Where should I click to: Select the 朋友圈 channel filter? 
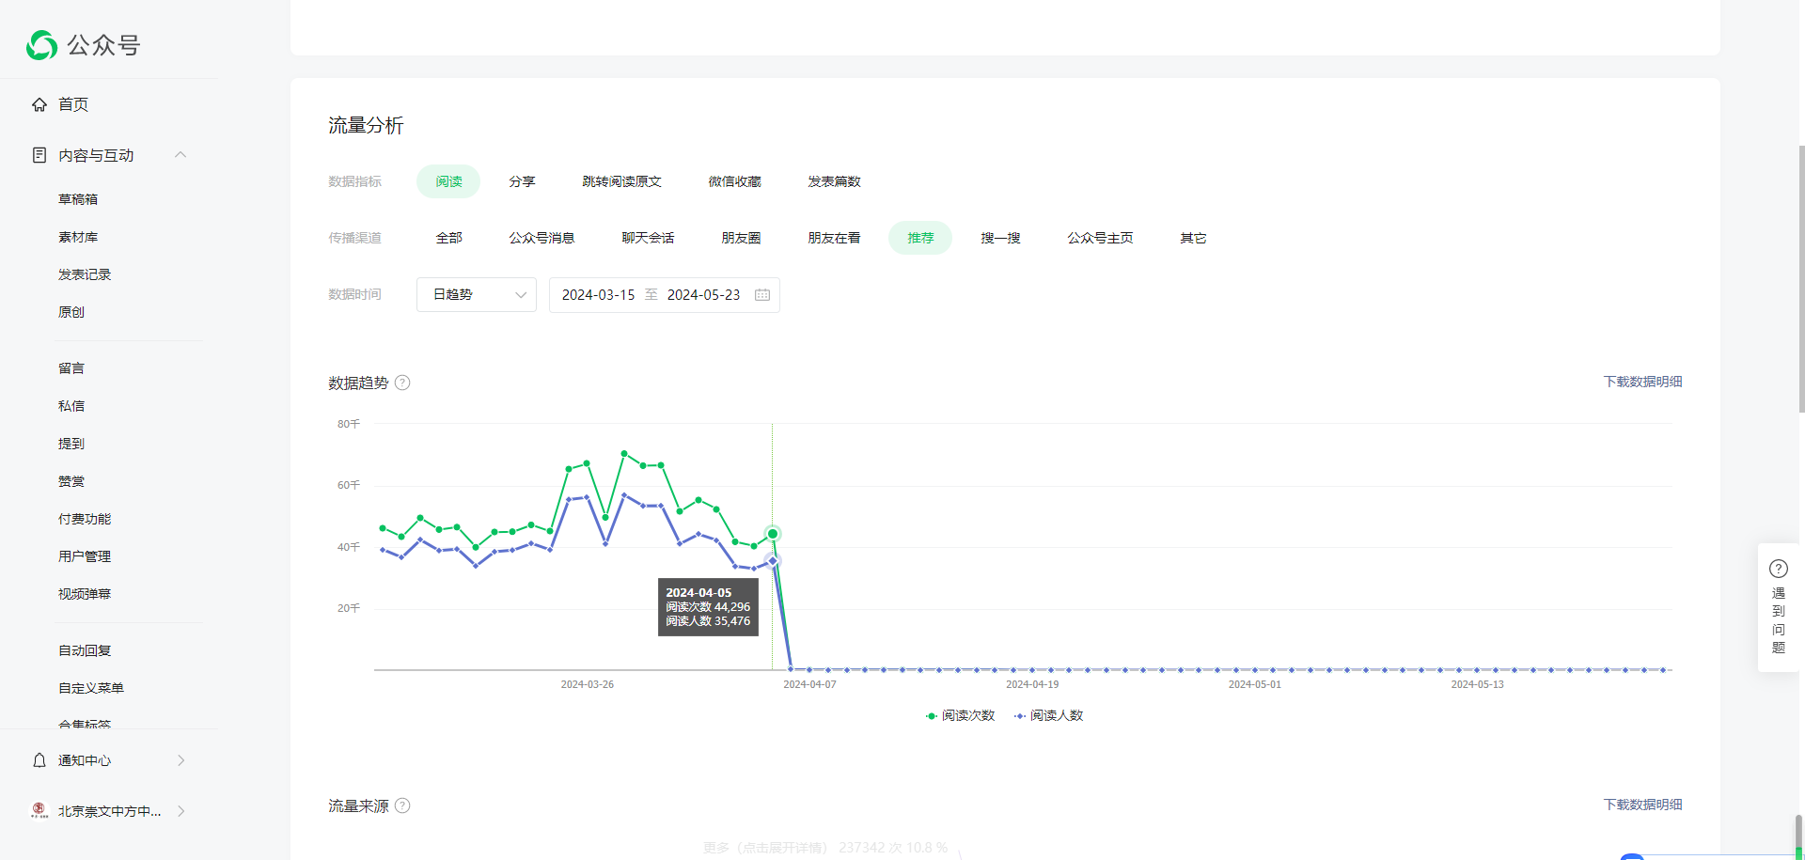click(x=741, y=238)
